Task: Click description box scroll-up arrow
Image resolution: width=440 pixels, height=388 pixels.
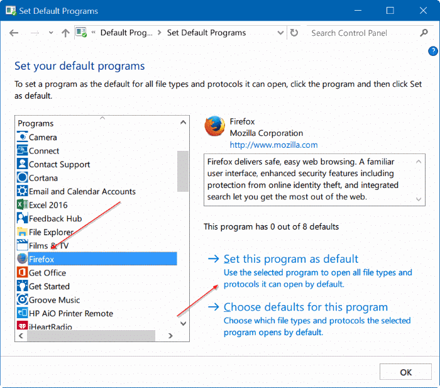Action: 419,162
